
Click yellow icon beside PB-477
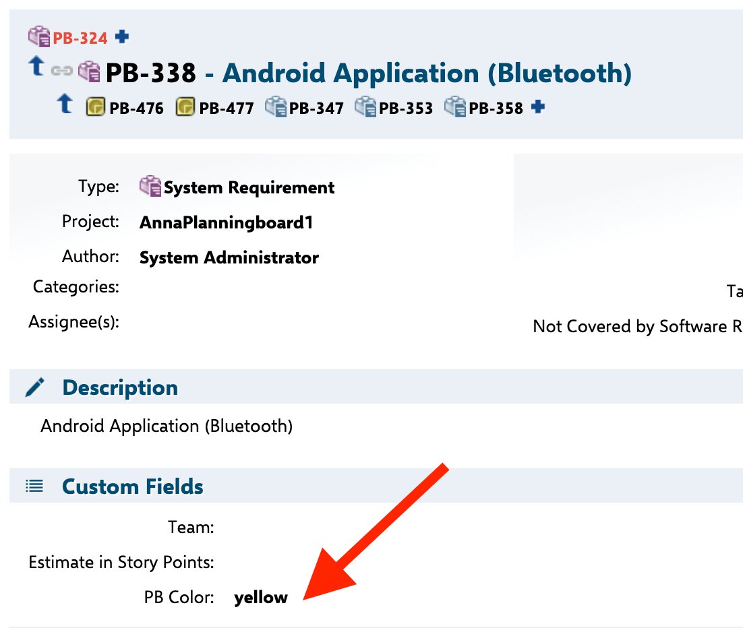coord(185,106)
